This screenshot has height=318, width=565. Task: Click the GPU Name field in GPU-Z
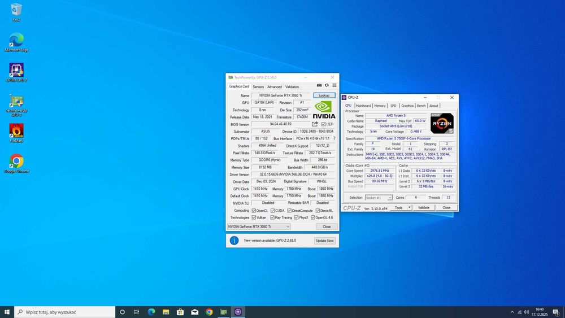(281, 95)
